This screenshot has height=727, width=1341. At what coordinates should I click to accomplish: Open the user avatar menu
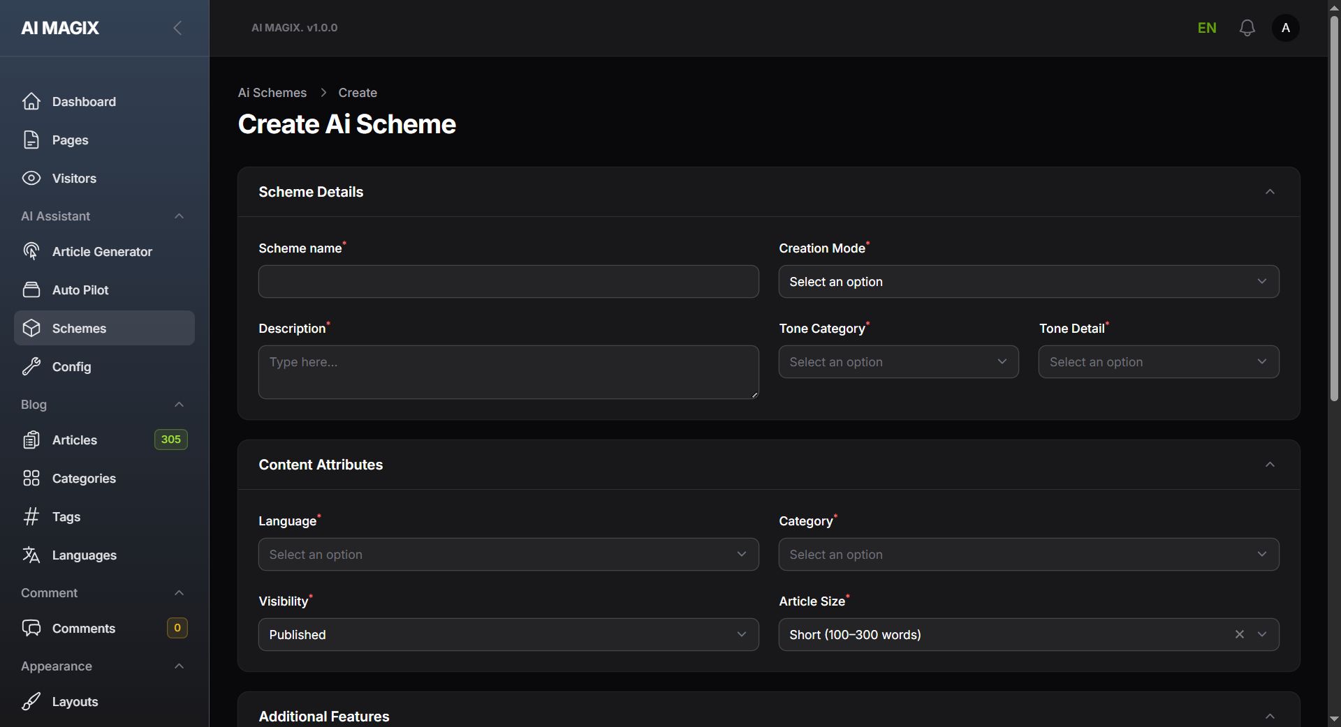tap(1285, 28)
